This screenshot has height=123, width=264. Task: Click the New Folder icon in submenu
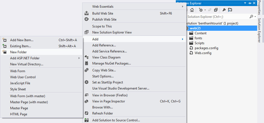[x=5, y=52]
